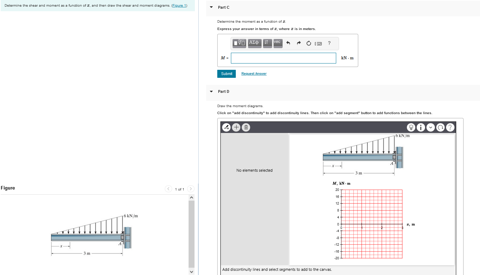Click the M answer input field
Screen dimensions: 480x275
(283, 58)
